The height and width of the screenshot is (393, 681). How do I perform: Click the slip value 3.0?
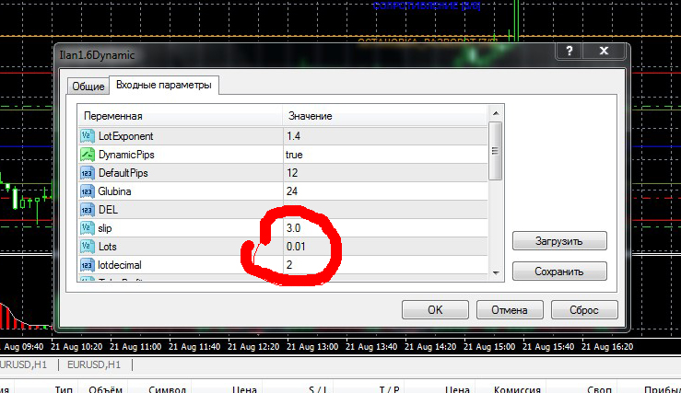293,228
